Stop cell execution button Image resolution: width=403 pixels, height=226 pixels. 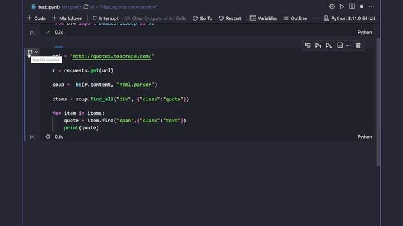[30, 52]
